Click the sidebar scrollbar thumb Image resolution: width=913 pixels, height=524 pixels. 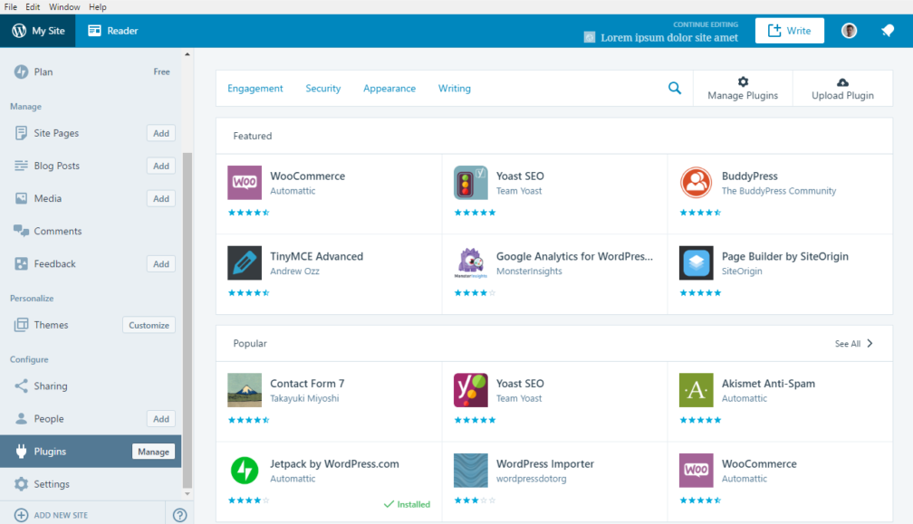coord(187,319)
